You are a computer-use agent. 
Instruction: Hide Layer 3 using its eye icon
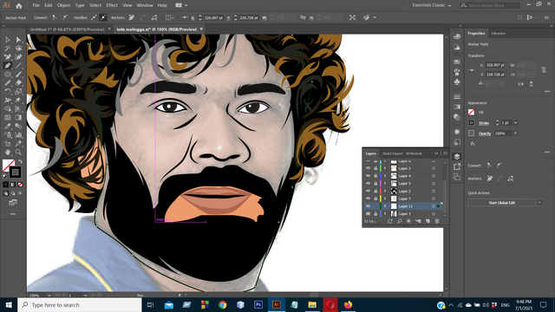pyautogui.click(x=368, y=168)
